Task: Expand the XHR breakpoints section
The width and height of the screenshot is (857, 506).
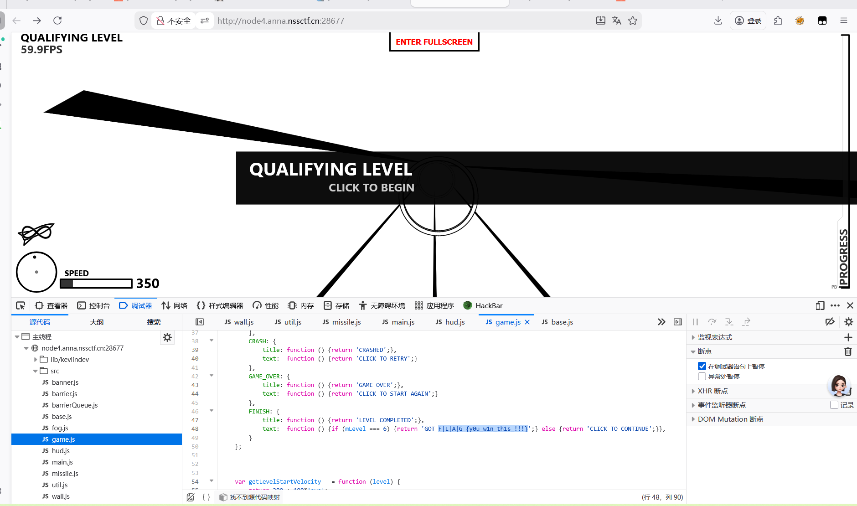Action: tap(693, 391)
